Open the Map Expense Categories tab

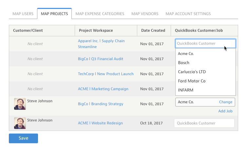(x=100, y=14)
